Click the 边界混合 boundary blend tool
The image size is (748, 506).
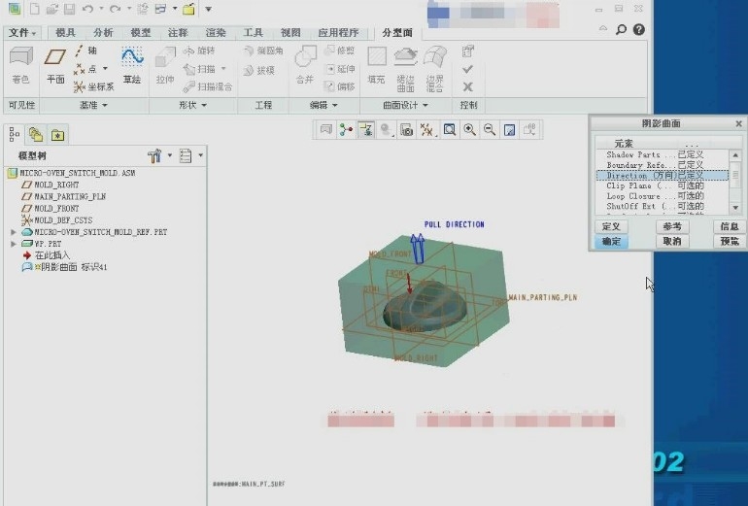434,69
